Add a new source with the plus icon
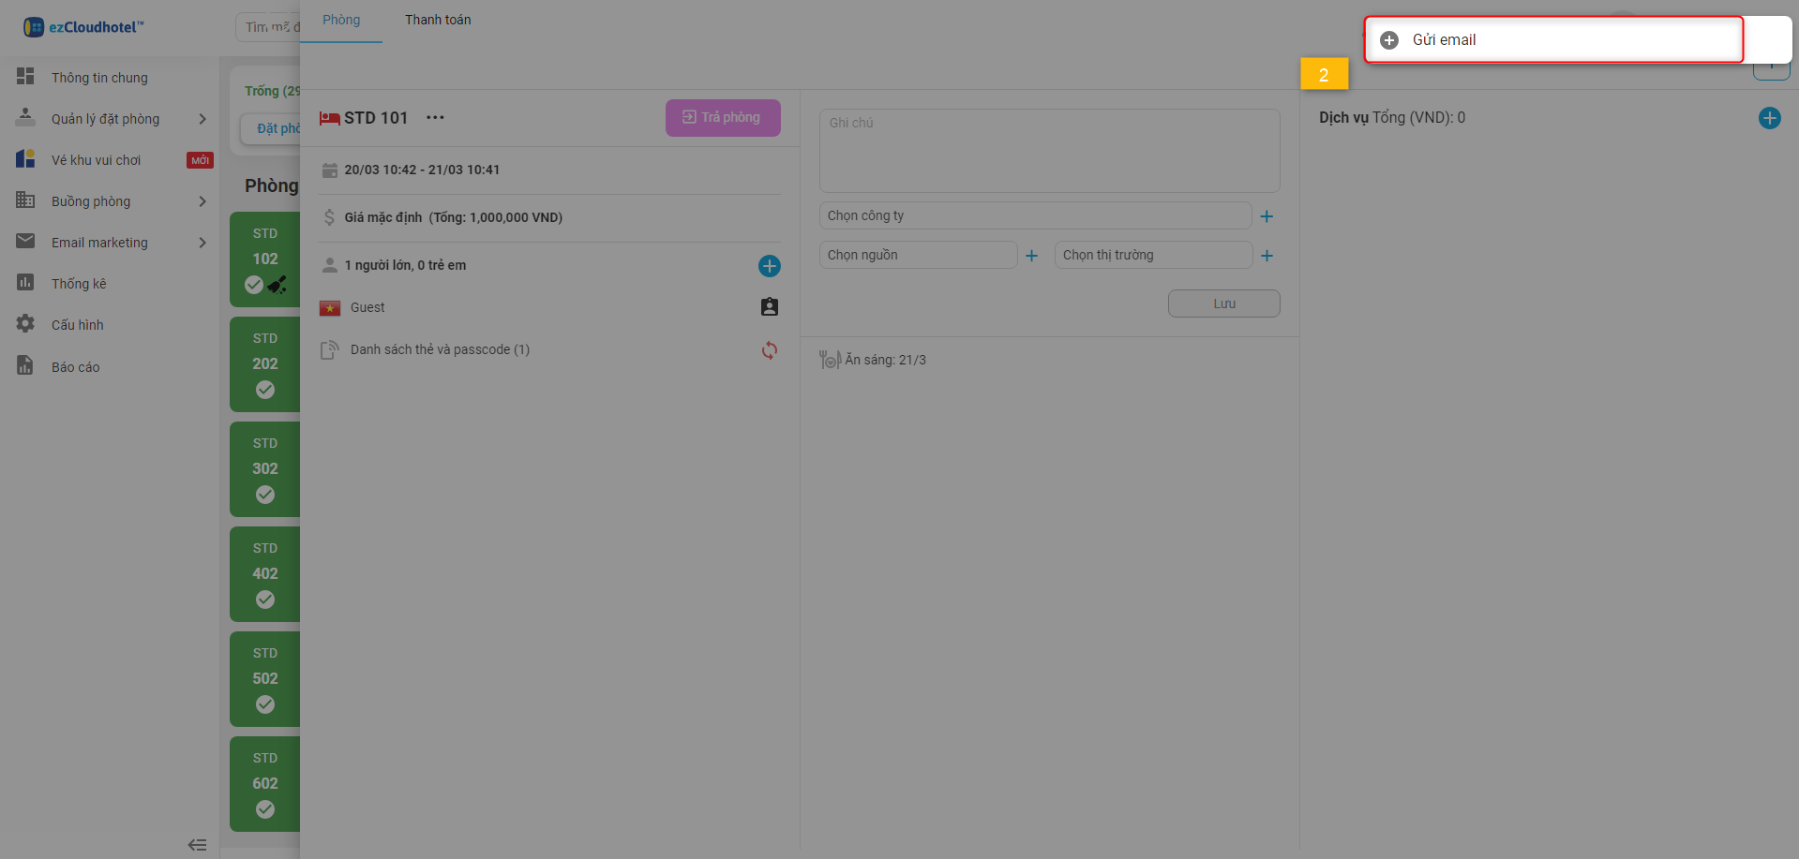 click(x=1031, y=256)
